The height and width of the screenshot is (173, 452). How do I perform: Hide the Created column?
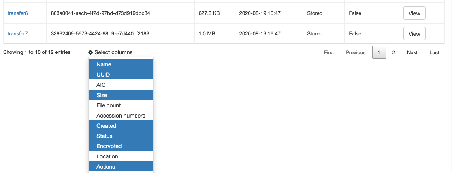[x=121, y=126]
